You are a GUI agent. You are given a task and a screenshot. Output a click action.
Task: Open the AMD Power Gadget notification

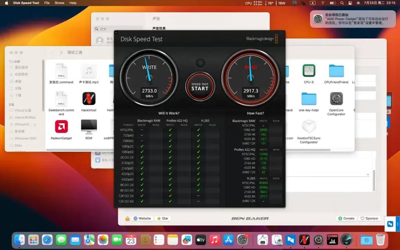pyautogui.click(x=353, y=19)
